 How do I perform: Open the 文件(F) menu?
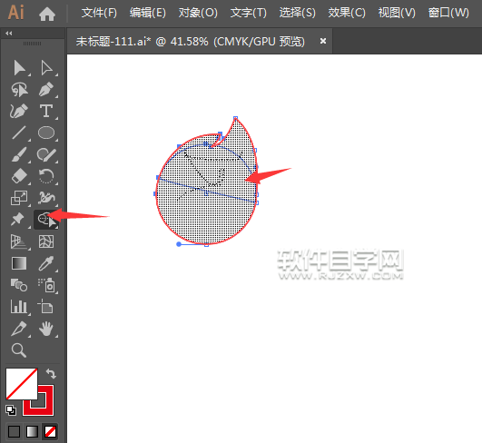(x=99, y=13)
